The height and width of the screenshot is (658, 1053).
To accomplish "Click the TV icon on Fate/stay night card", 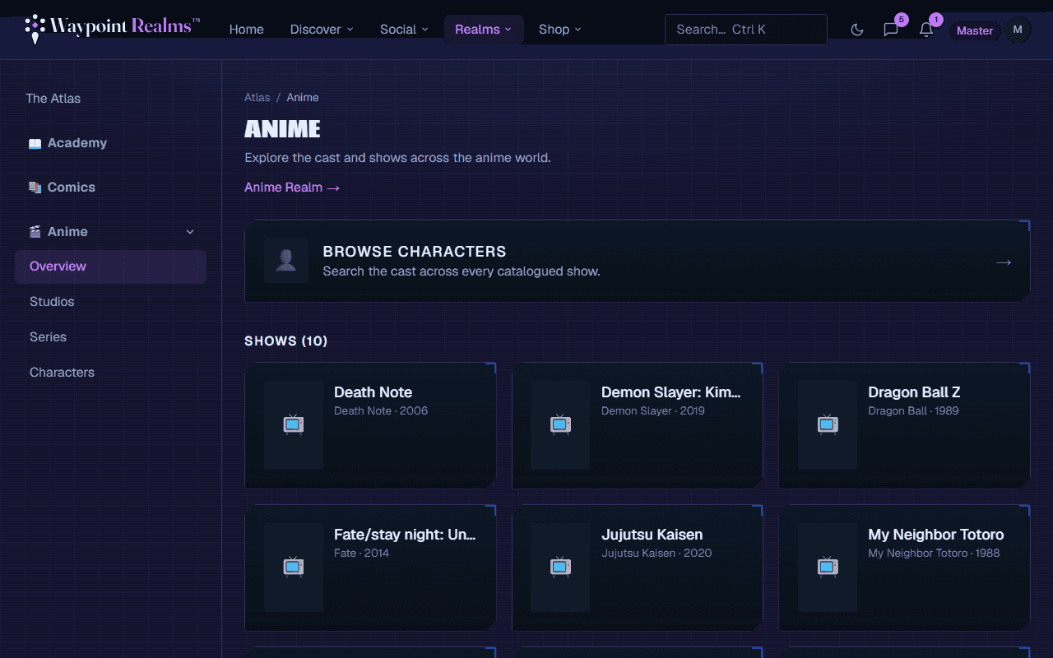I will click(x=294, y=567).
